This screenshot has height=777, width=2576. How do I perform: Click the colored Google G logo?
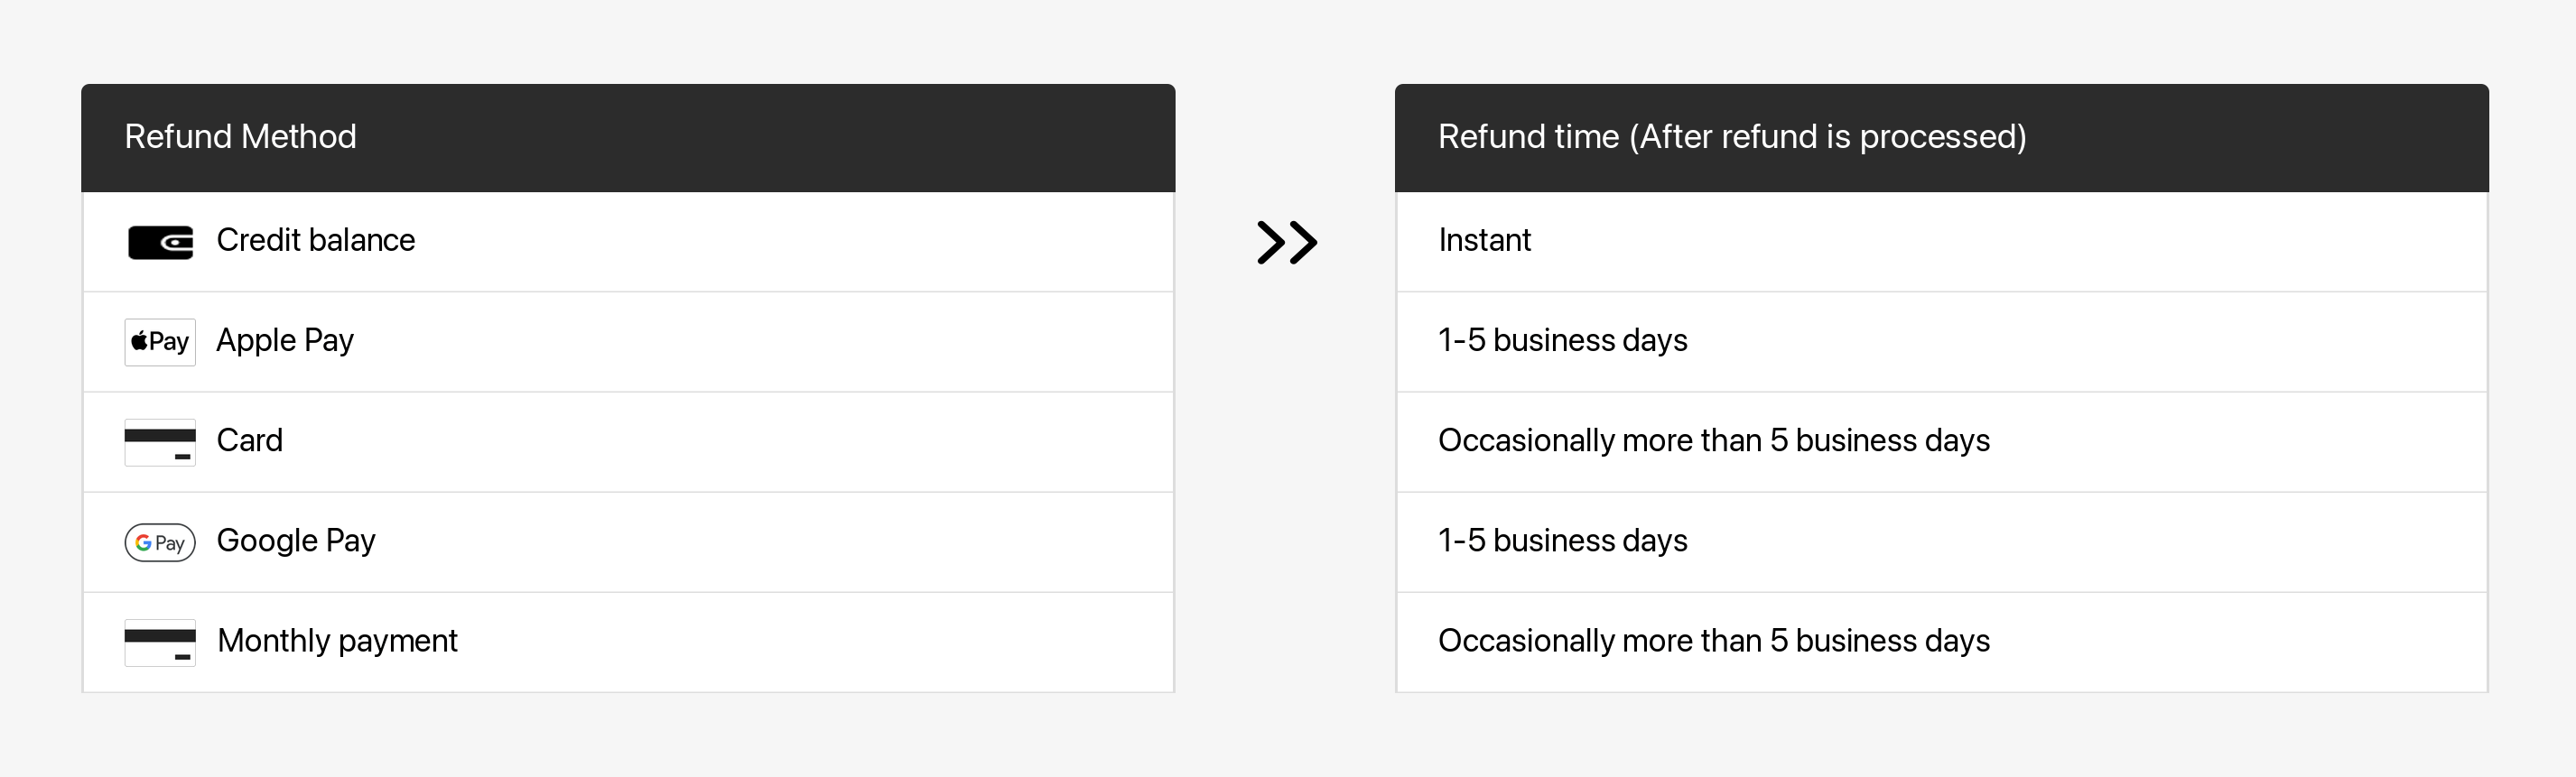coord(144,542)
